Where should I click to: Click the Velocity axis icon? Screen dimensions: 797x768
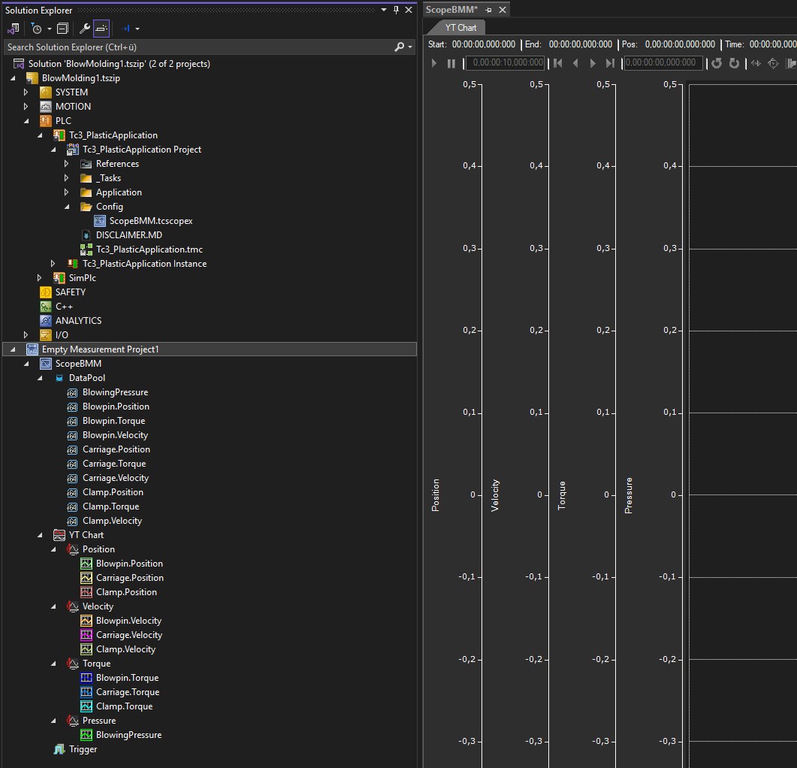pos(73,606)
